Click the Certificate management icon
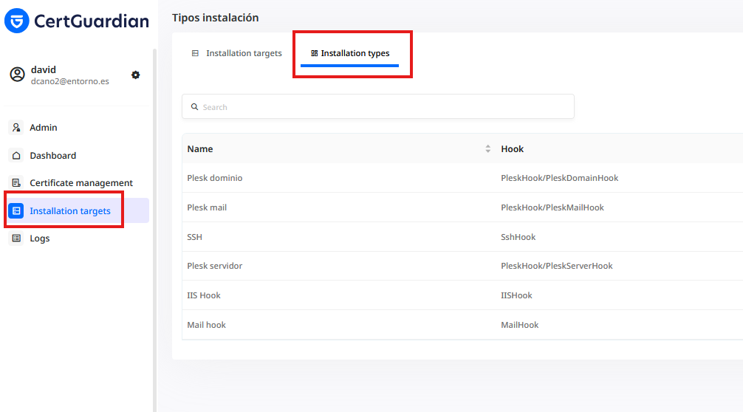Image resolution: width=743 pixels, height=412 pixels. click(x=16, y=183)
